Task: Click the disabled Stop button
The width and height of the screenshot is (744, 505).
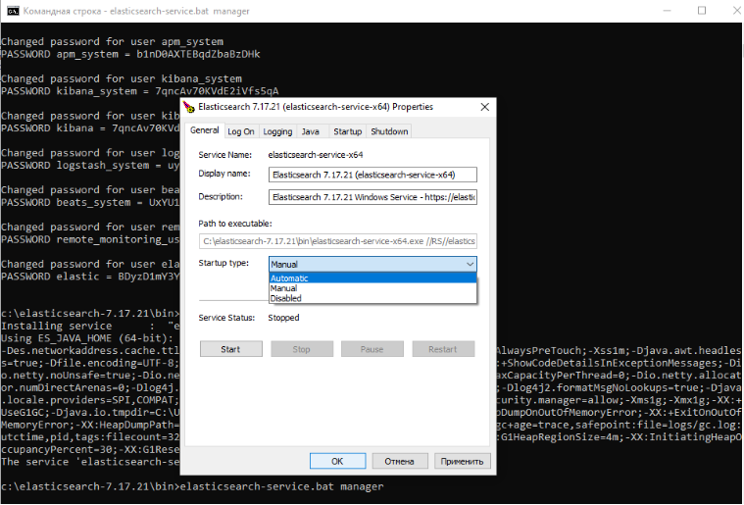Action: coord(301,349)
